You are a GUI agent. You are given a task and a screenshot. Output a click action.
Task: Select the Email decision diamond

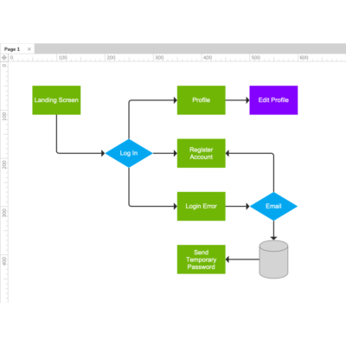click(273, 206)
